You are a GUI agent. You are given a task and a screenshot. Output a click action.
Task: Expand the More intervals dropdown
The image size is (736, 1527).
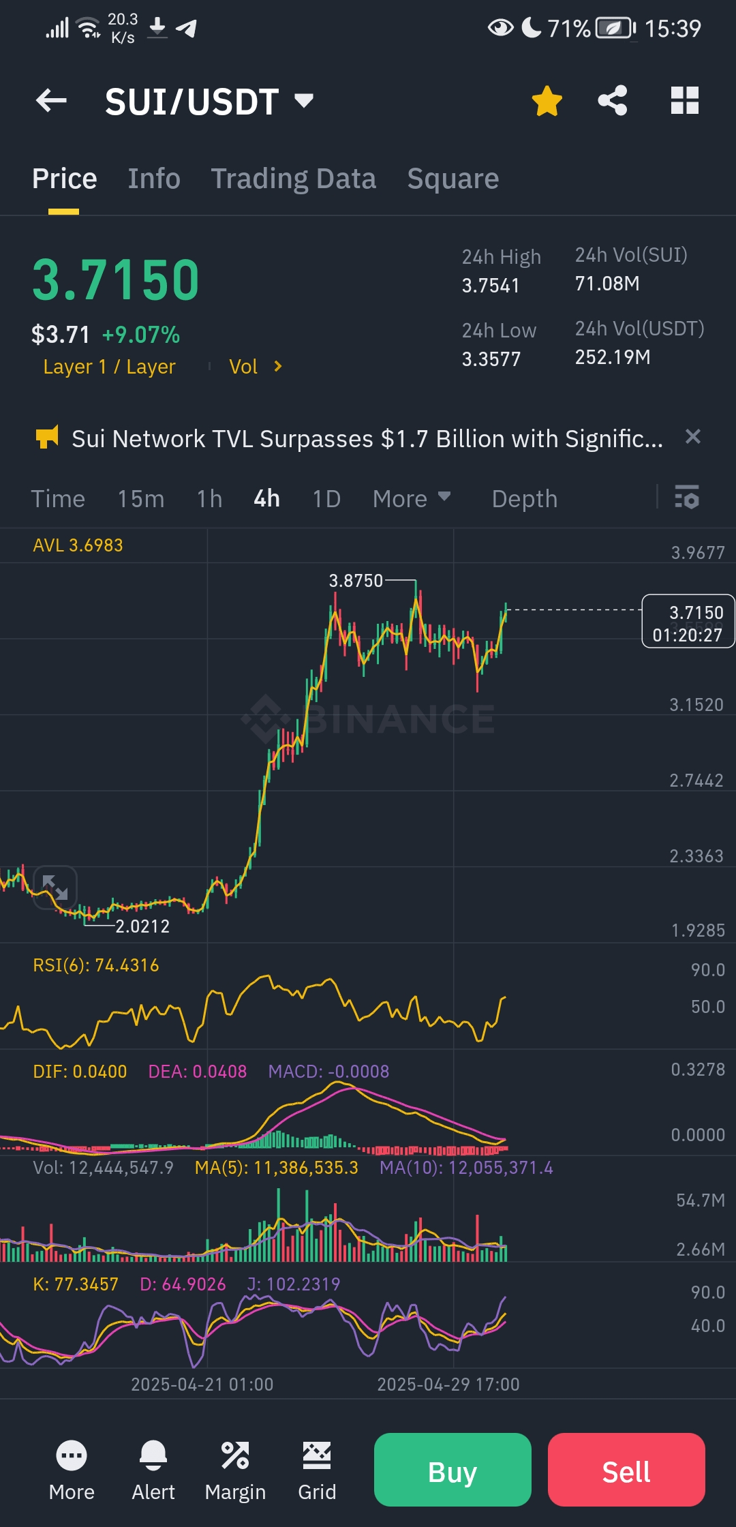pos(412,499)
